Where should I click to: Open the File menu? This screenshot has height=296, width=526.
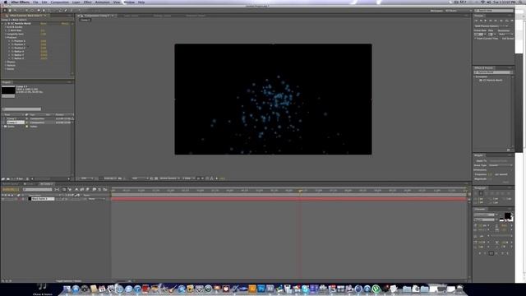35,2
